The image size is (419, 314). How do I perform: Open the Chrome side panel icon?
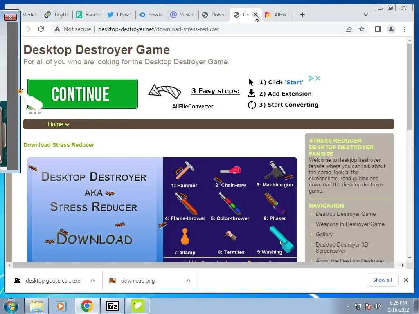(378, 29)
